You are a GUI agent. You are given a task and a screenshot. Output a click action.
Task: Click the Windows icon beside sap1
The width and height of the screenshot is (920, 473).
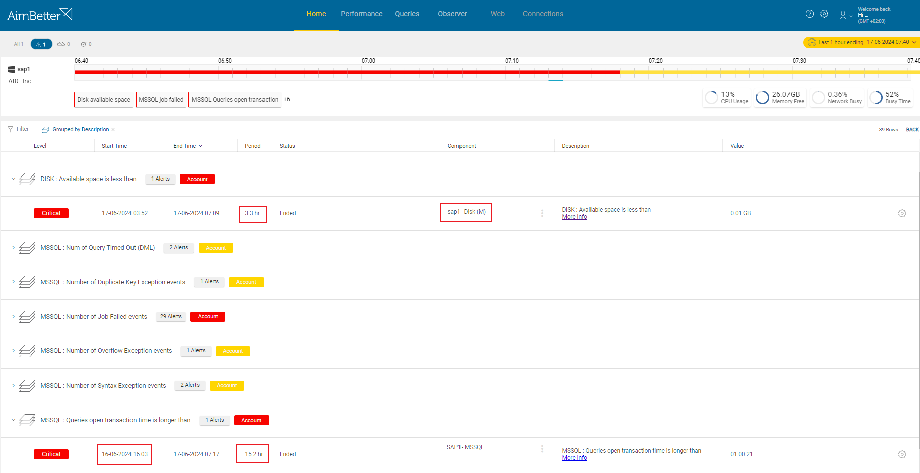11,69
